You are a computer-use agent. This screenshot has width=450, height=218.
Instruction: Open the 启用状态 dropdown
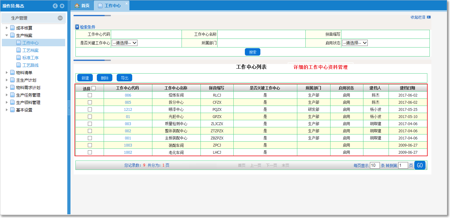click(355, 43)
